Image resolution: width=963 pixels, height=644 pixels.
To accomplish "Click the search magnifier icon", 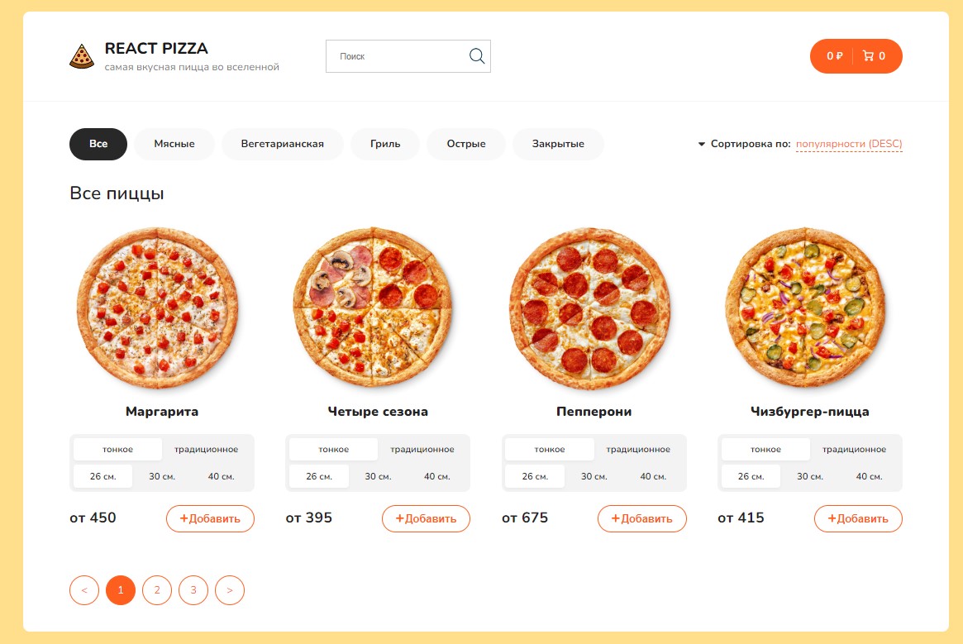I will click(x=477, y=56).
